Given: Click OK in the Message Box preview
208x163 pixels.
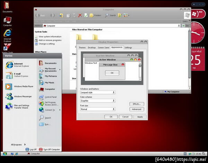Looking at the screenshot, I should tap(112, 73).
